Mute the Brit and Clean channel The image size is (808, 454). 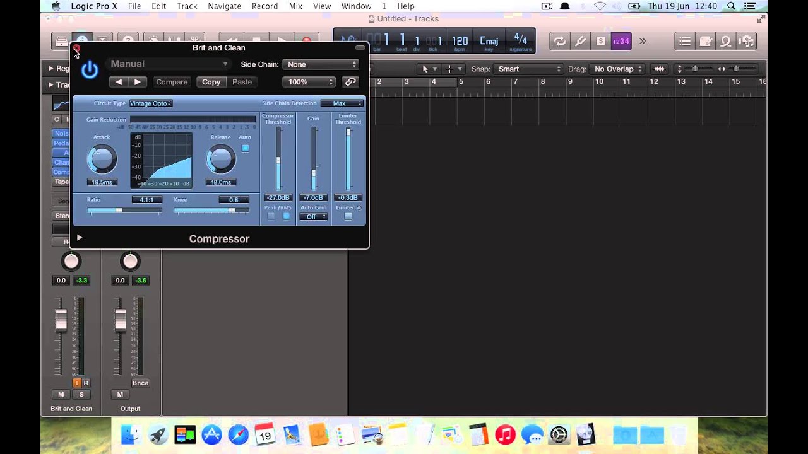[x=61, y=394]
